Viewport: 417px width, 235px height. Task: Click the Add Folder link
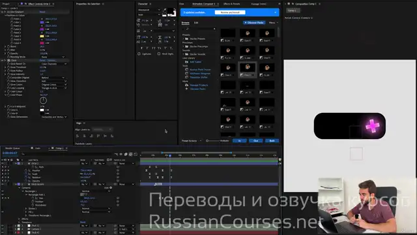[x=195, y=62]
